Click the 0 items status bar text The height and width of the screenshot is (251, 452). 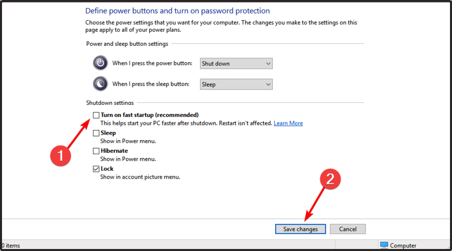(x=11, y=245)
